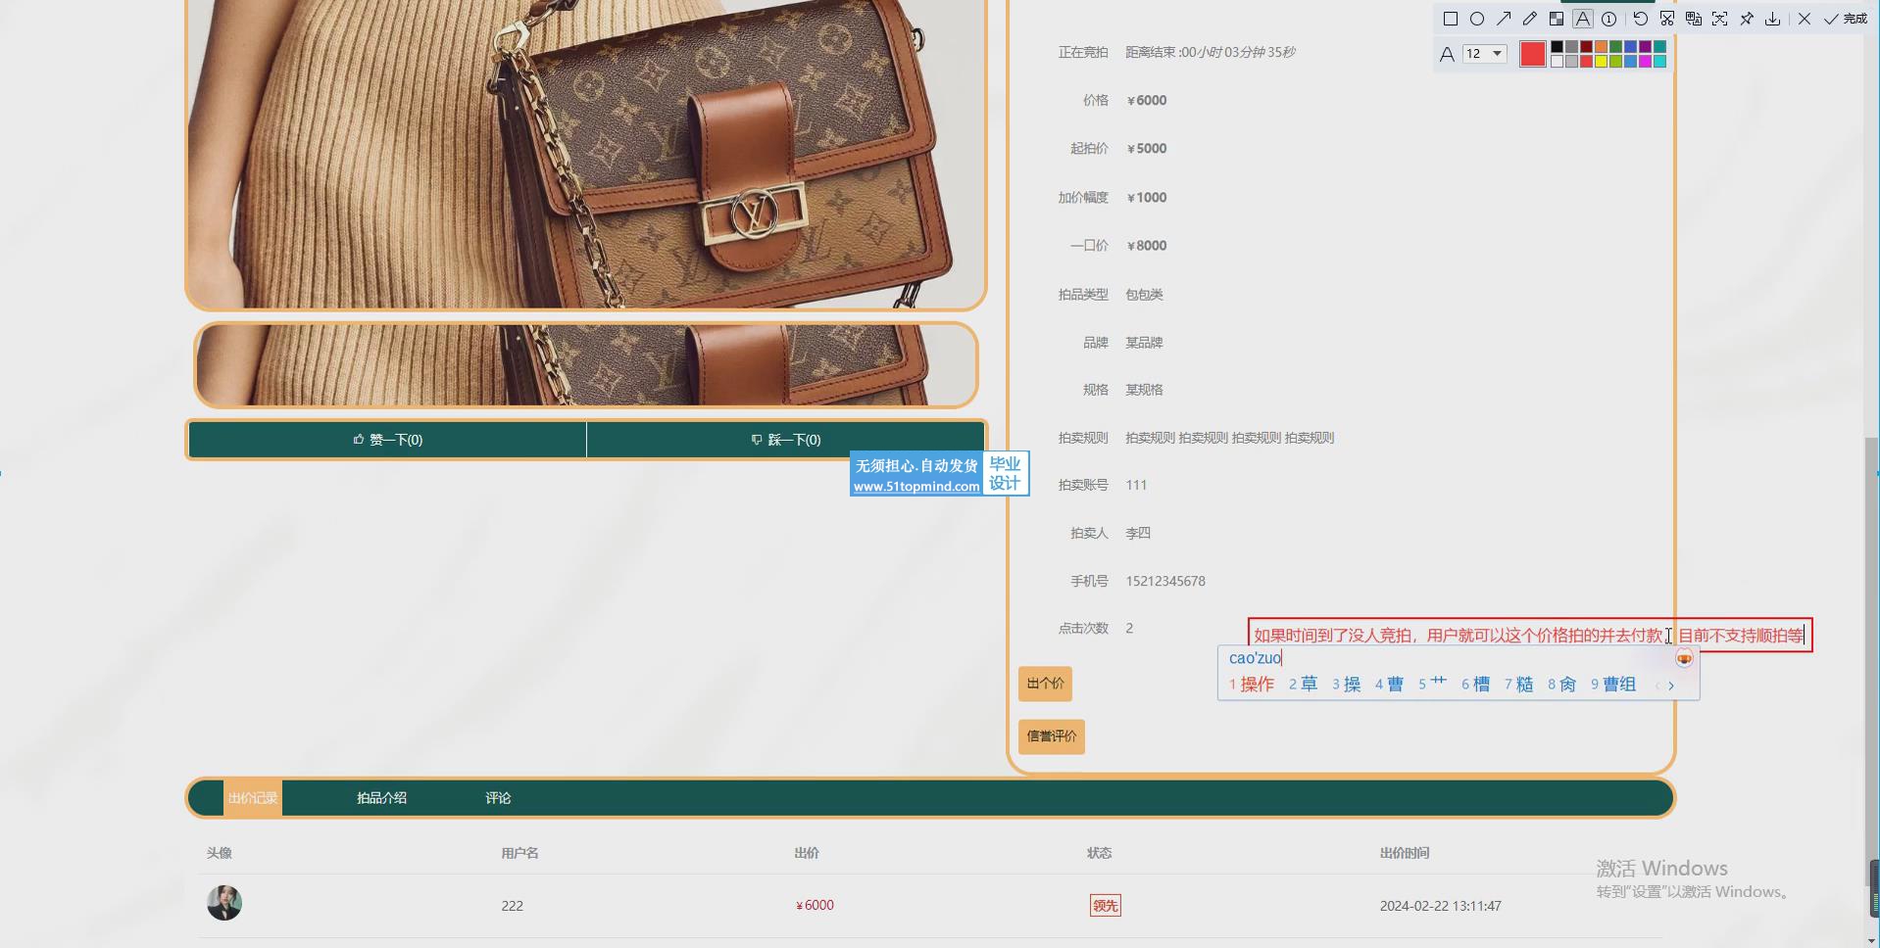Click the 加价幅度 value ¥1000
Image resolution: width=1880 pixels, height=948 pixels.
1147,198
